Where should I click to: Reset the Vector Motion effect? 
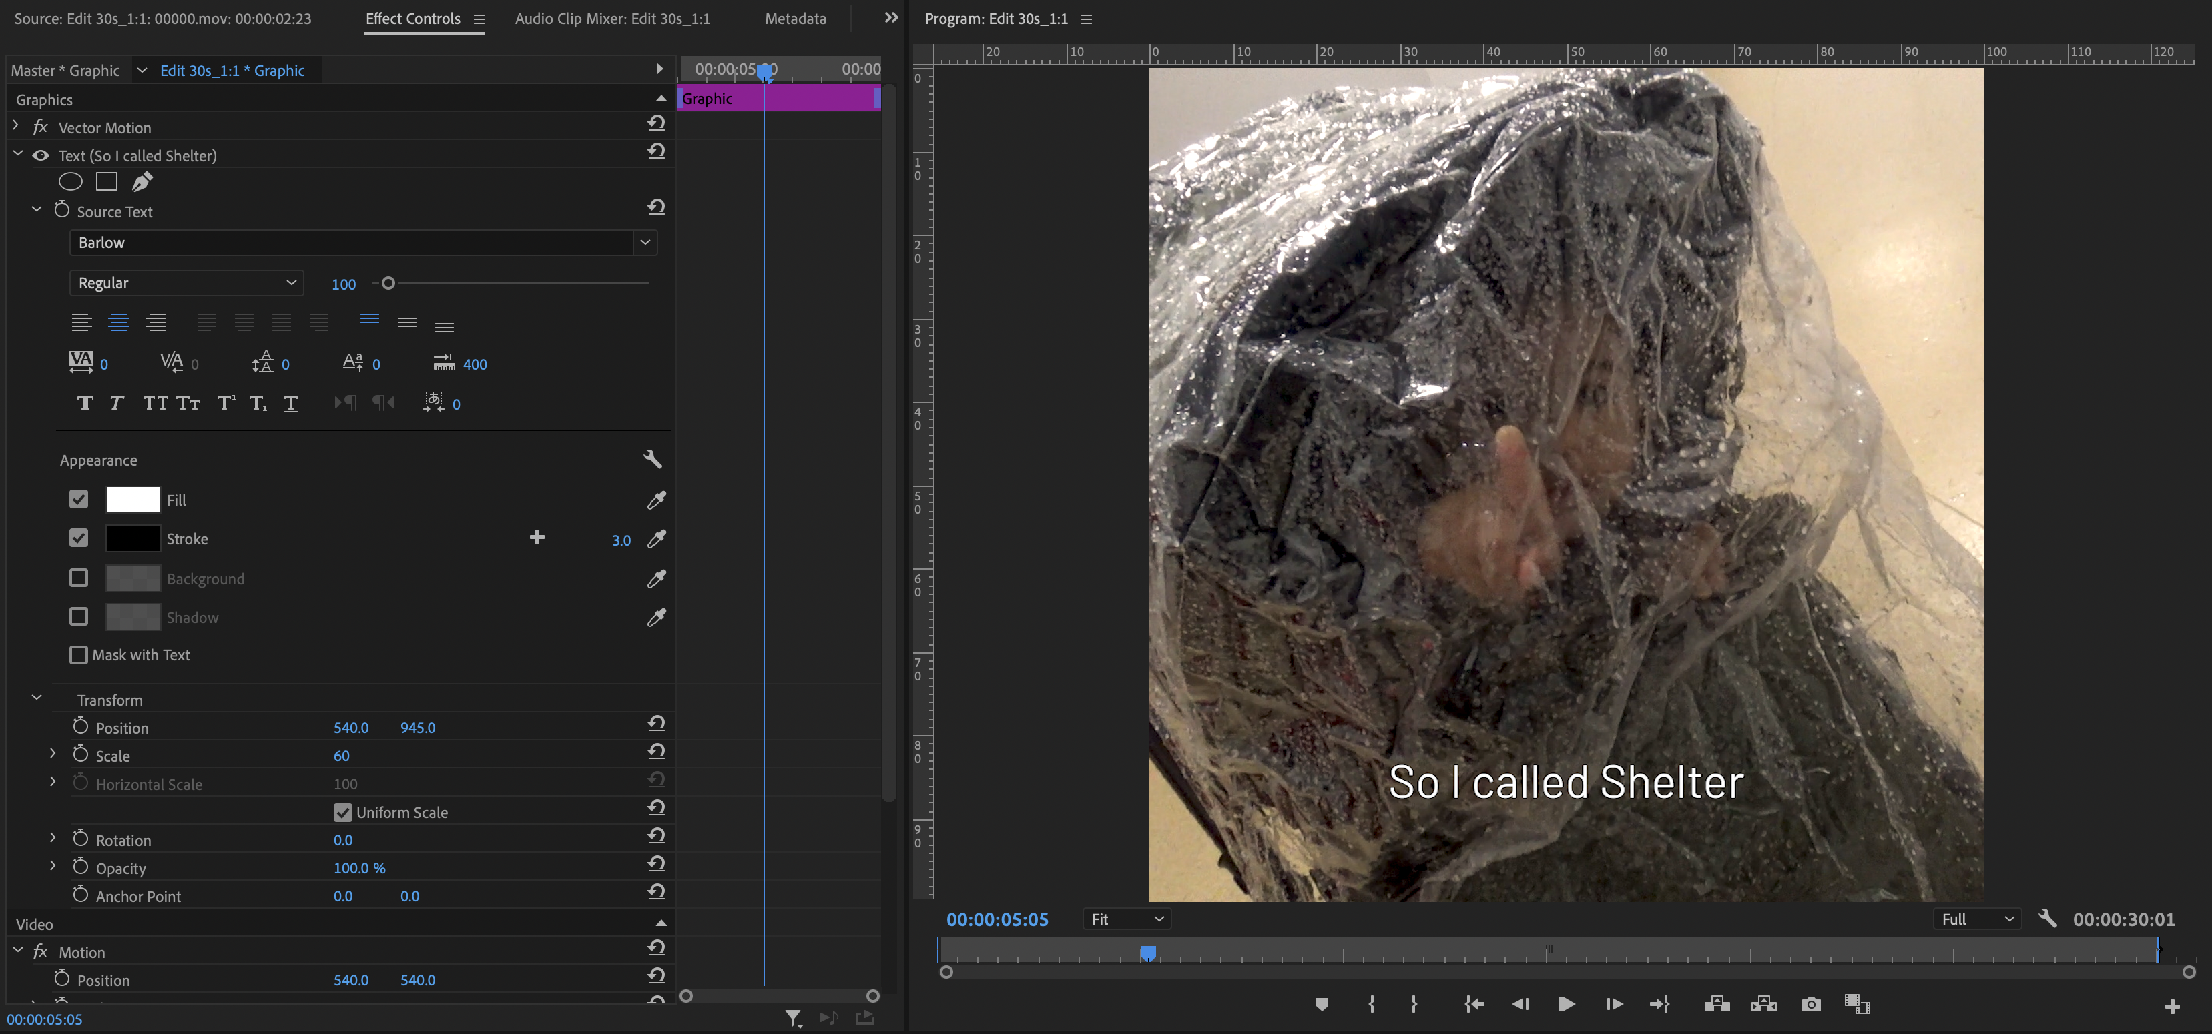pos(656,123)
